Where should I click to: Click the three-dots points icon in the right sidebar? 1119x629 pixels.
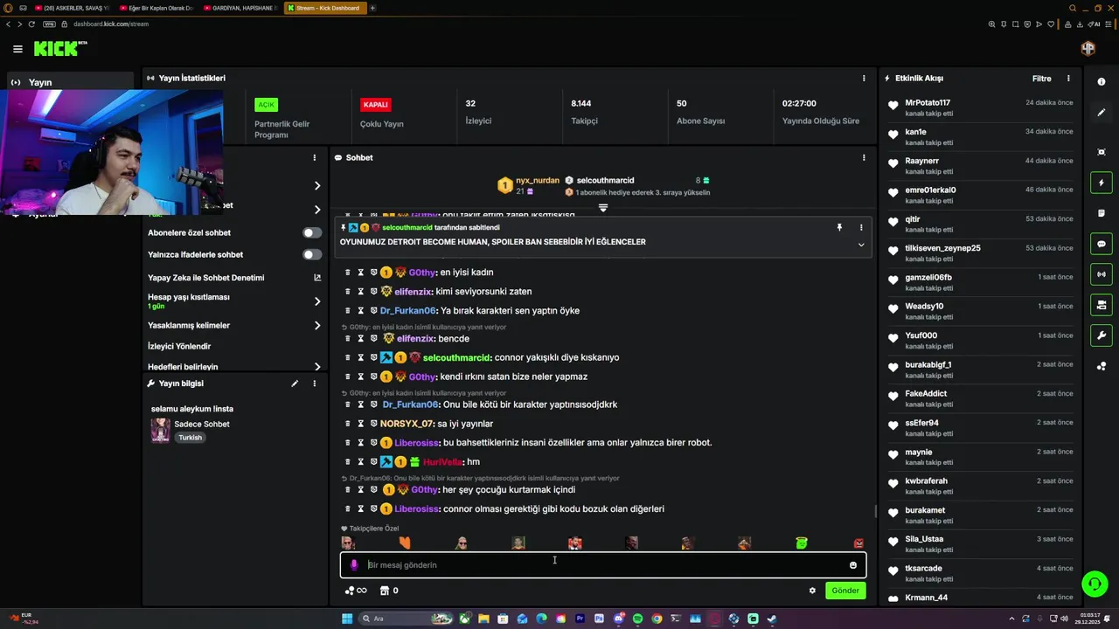tap(1102, 366)
